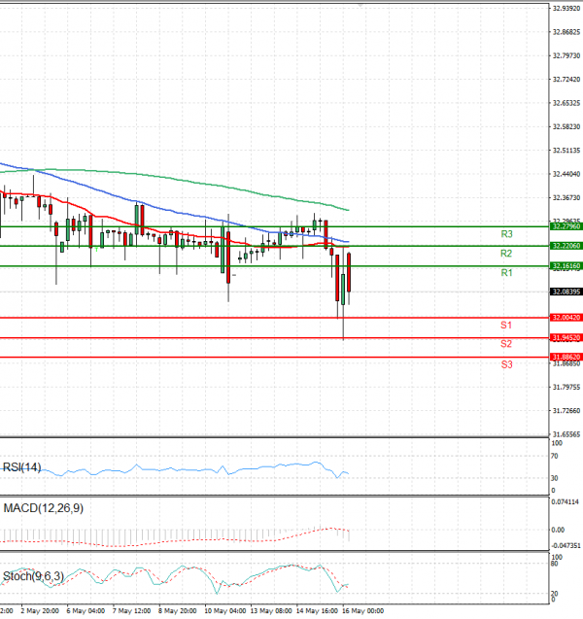Click the Stoch(9,6,3) indicator label

click(x=33, y=576)
